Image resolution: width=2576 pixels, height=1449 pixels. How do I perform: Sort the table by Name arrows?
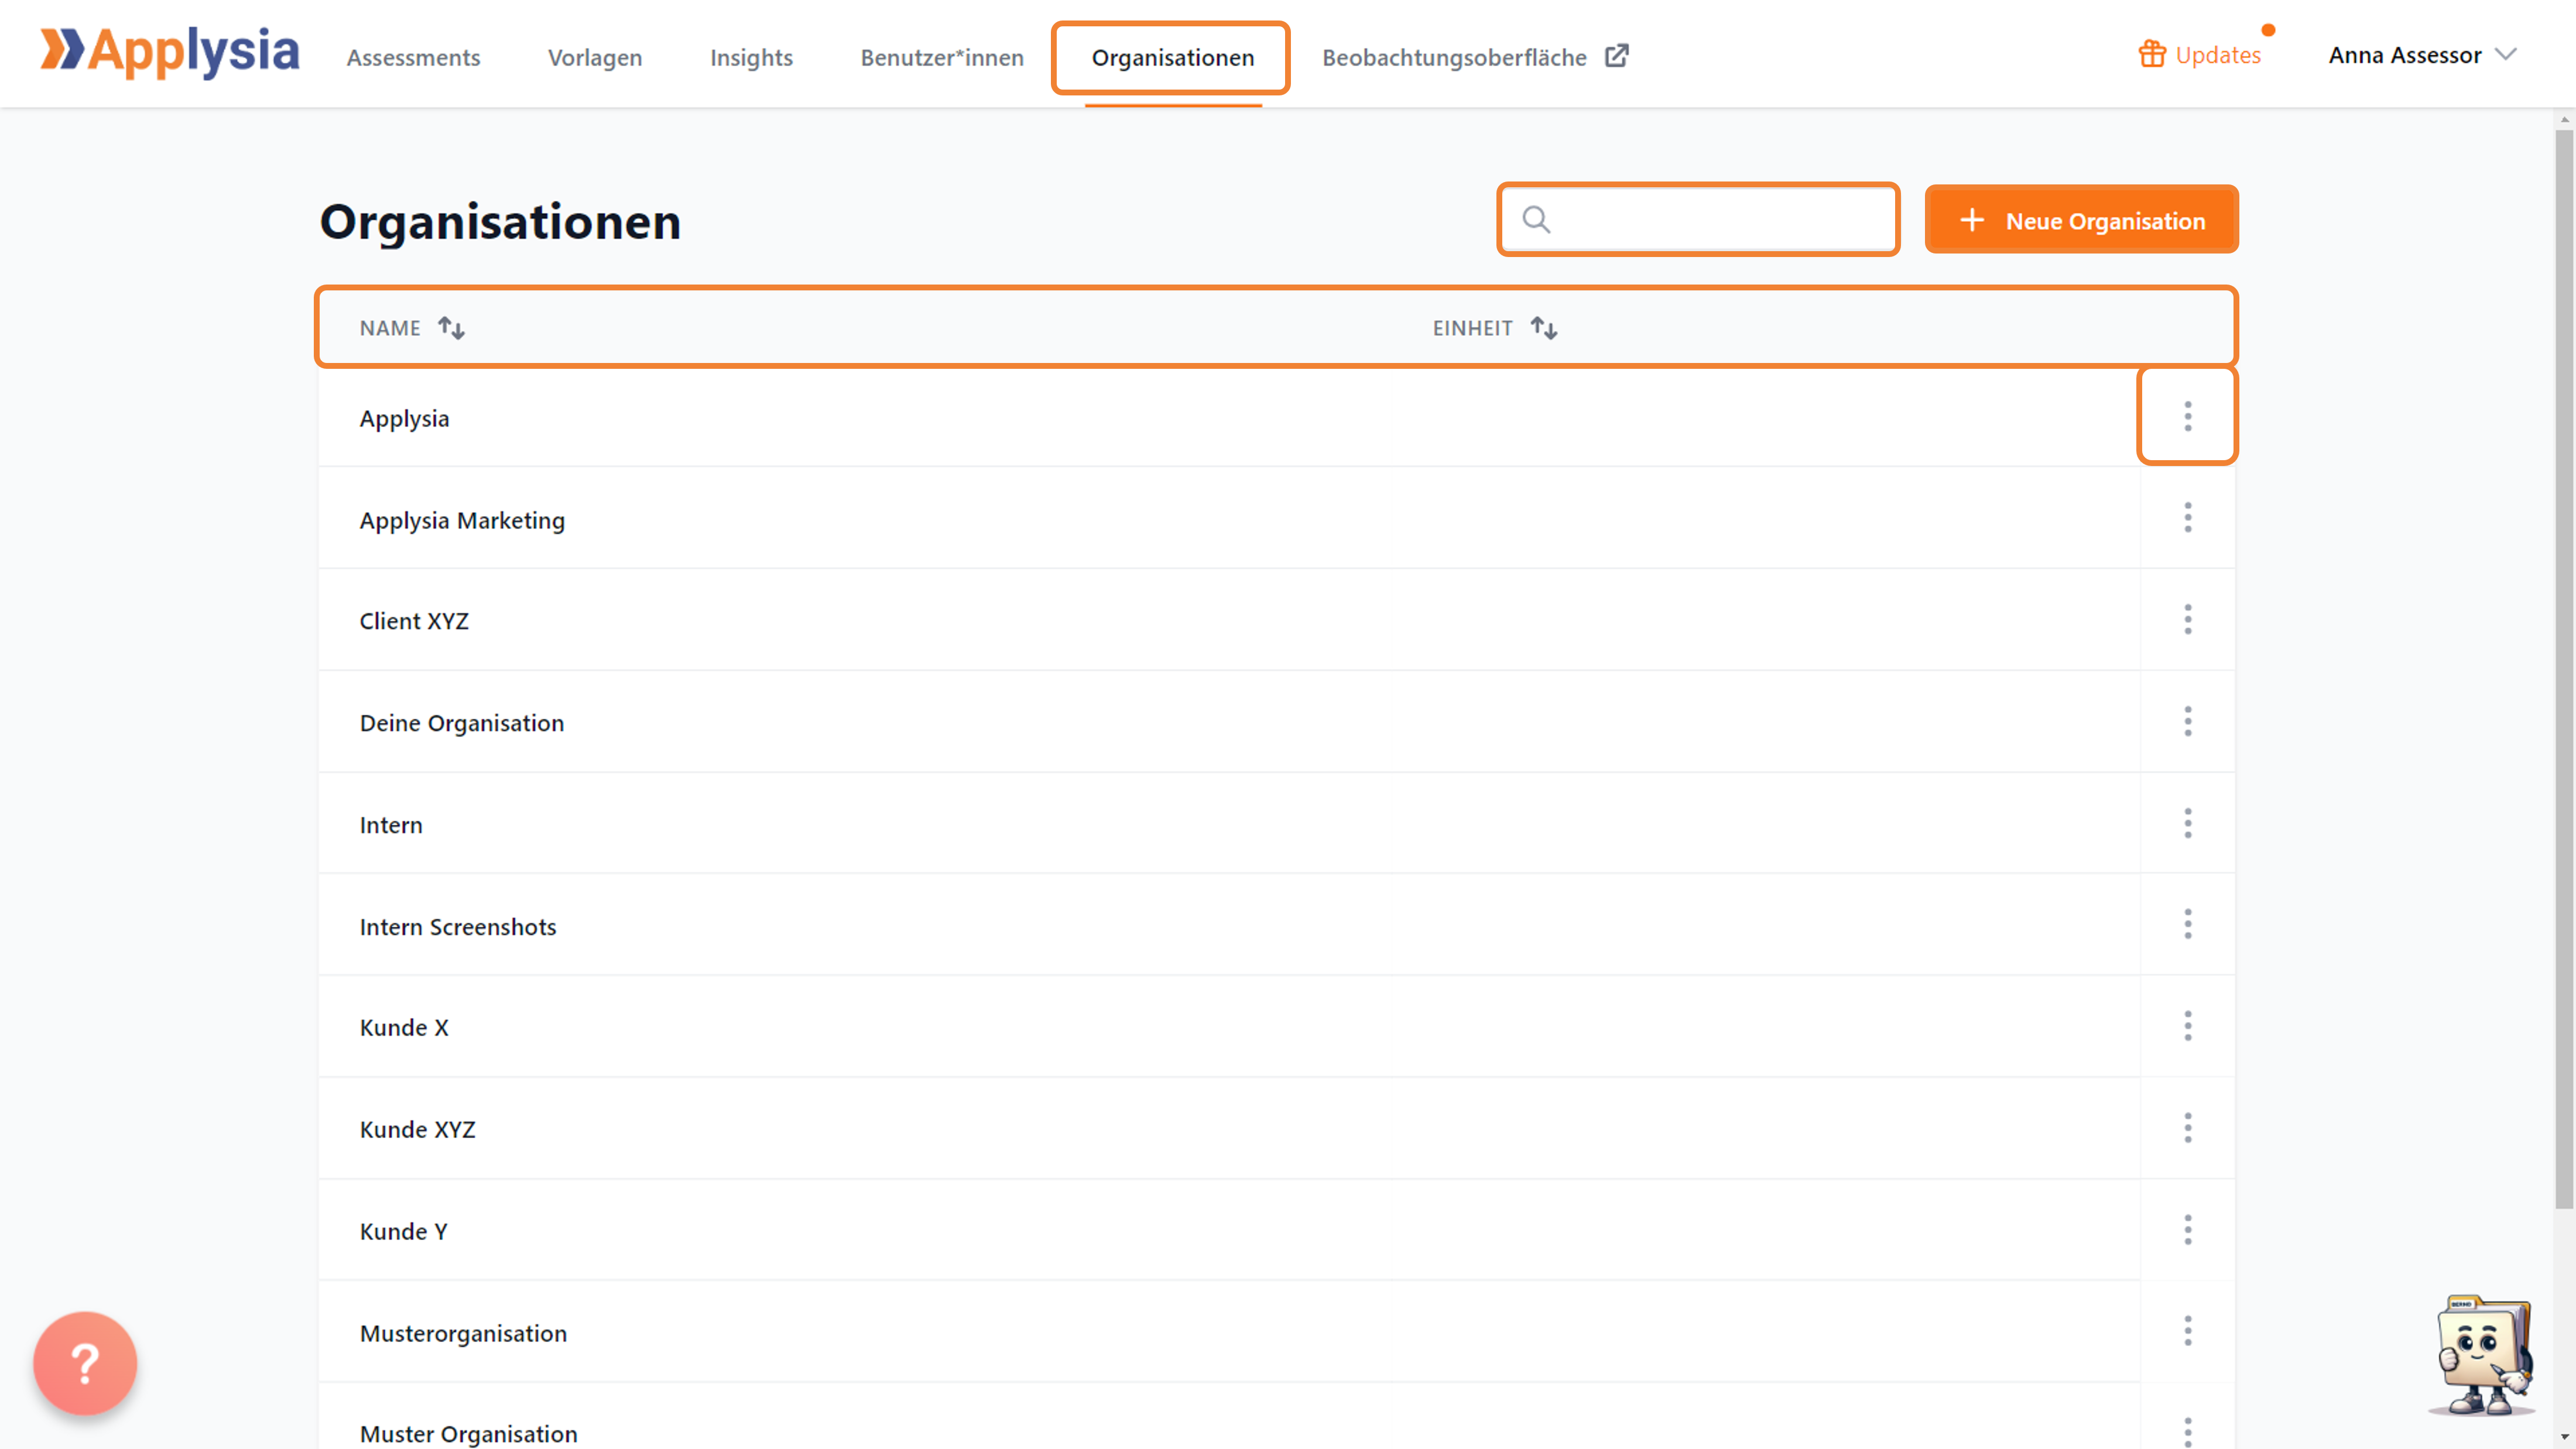click(451, 328)
